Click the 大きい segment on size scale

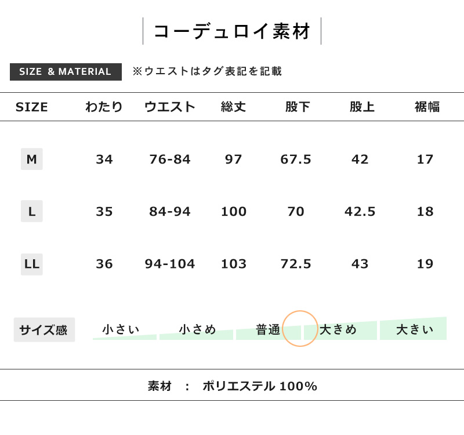(x=414, y=329)
